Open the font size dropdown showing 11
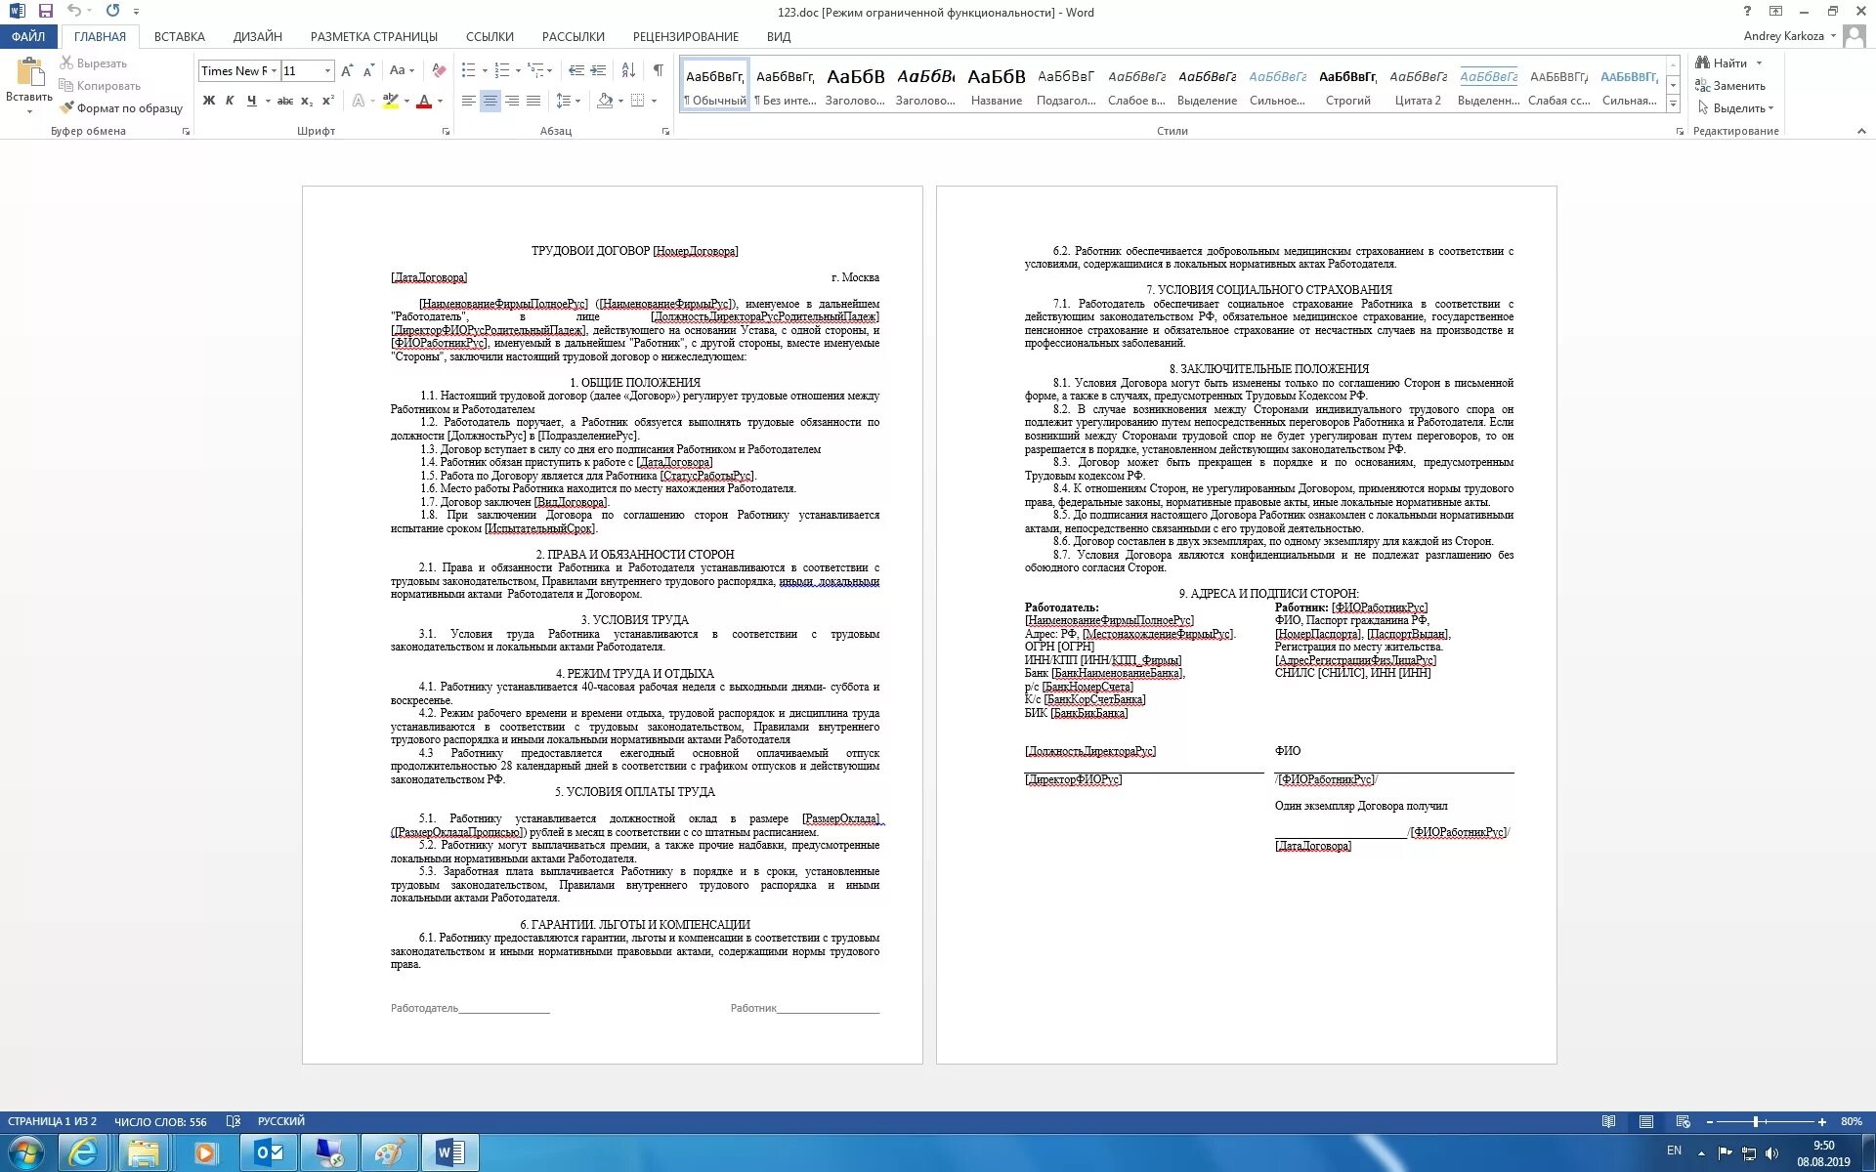This screenshot has height=1172, width=1876. tap(327, 70)
